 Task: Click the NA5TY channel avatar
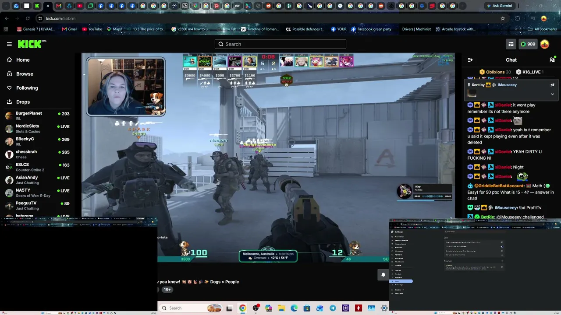(9, 193)
